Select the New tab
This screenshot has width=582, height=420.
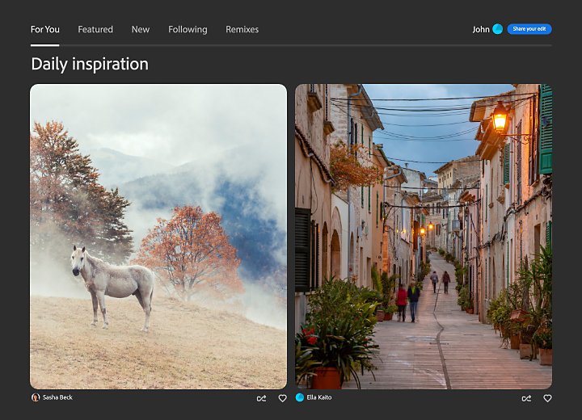(x=141, y=29)
